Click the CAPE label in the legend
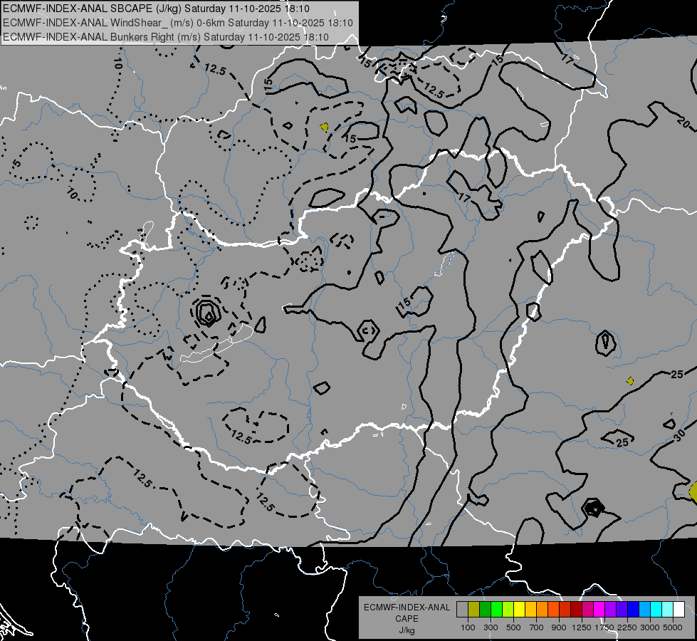Image resolution: width=697 pixels, height=641 pixels. click(x=407, y=619)
